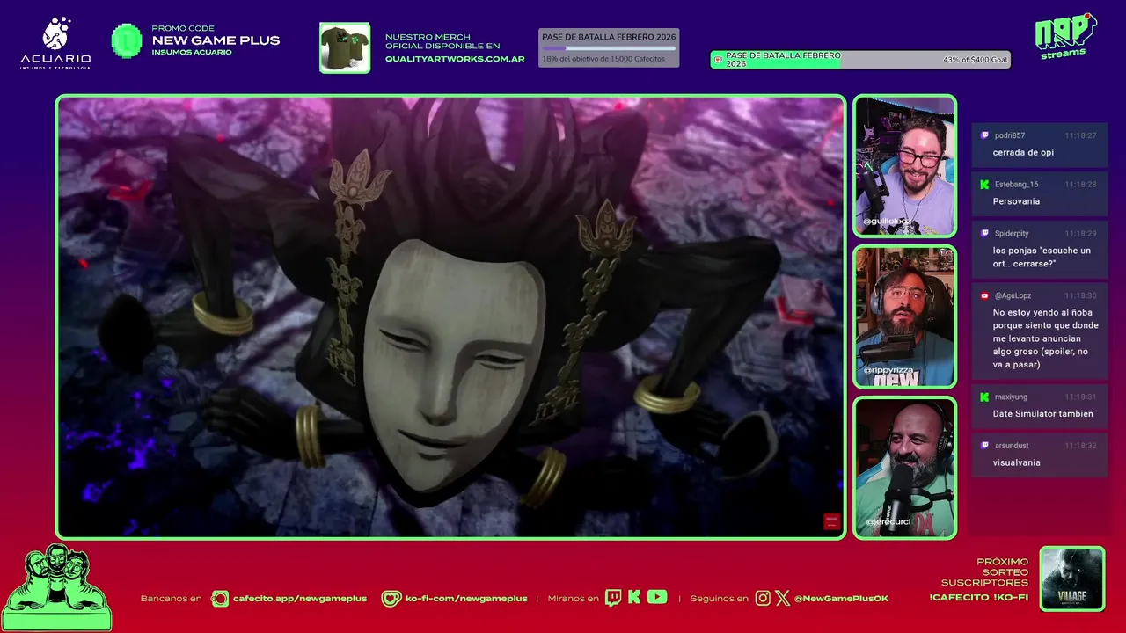Click the username arsundust in chat
Viewport: 1126px width, 633px height.
(x=1012, y=446)
